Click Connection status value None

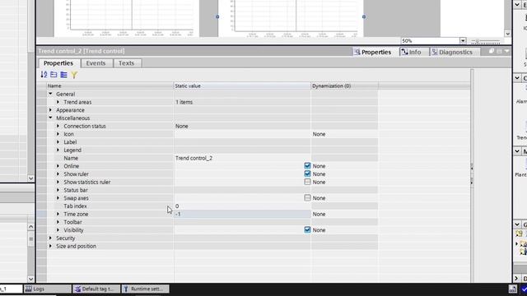[181, 126]
